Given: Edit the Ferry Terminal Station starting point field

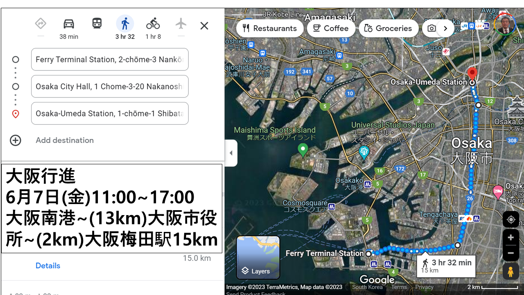Looking at the screenshot, I should click(x=110, y=59).
